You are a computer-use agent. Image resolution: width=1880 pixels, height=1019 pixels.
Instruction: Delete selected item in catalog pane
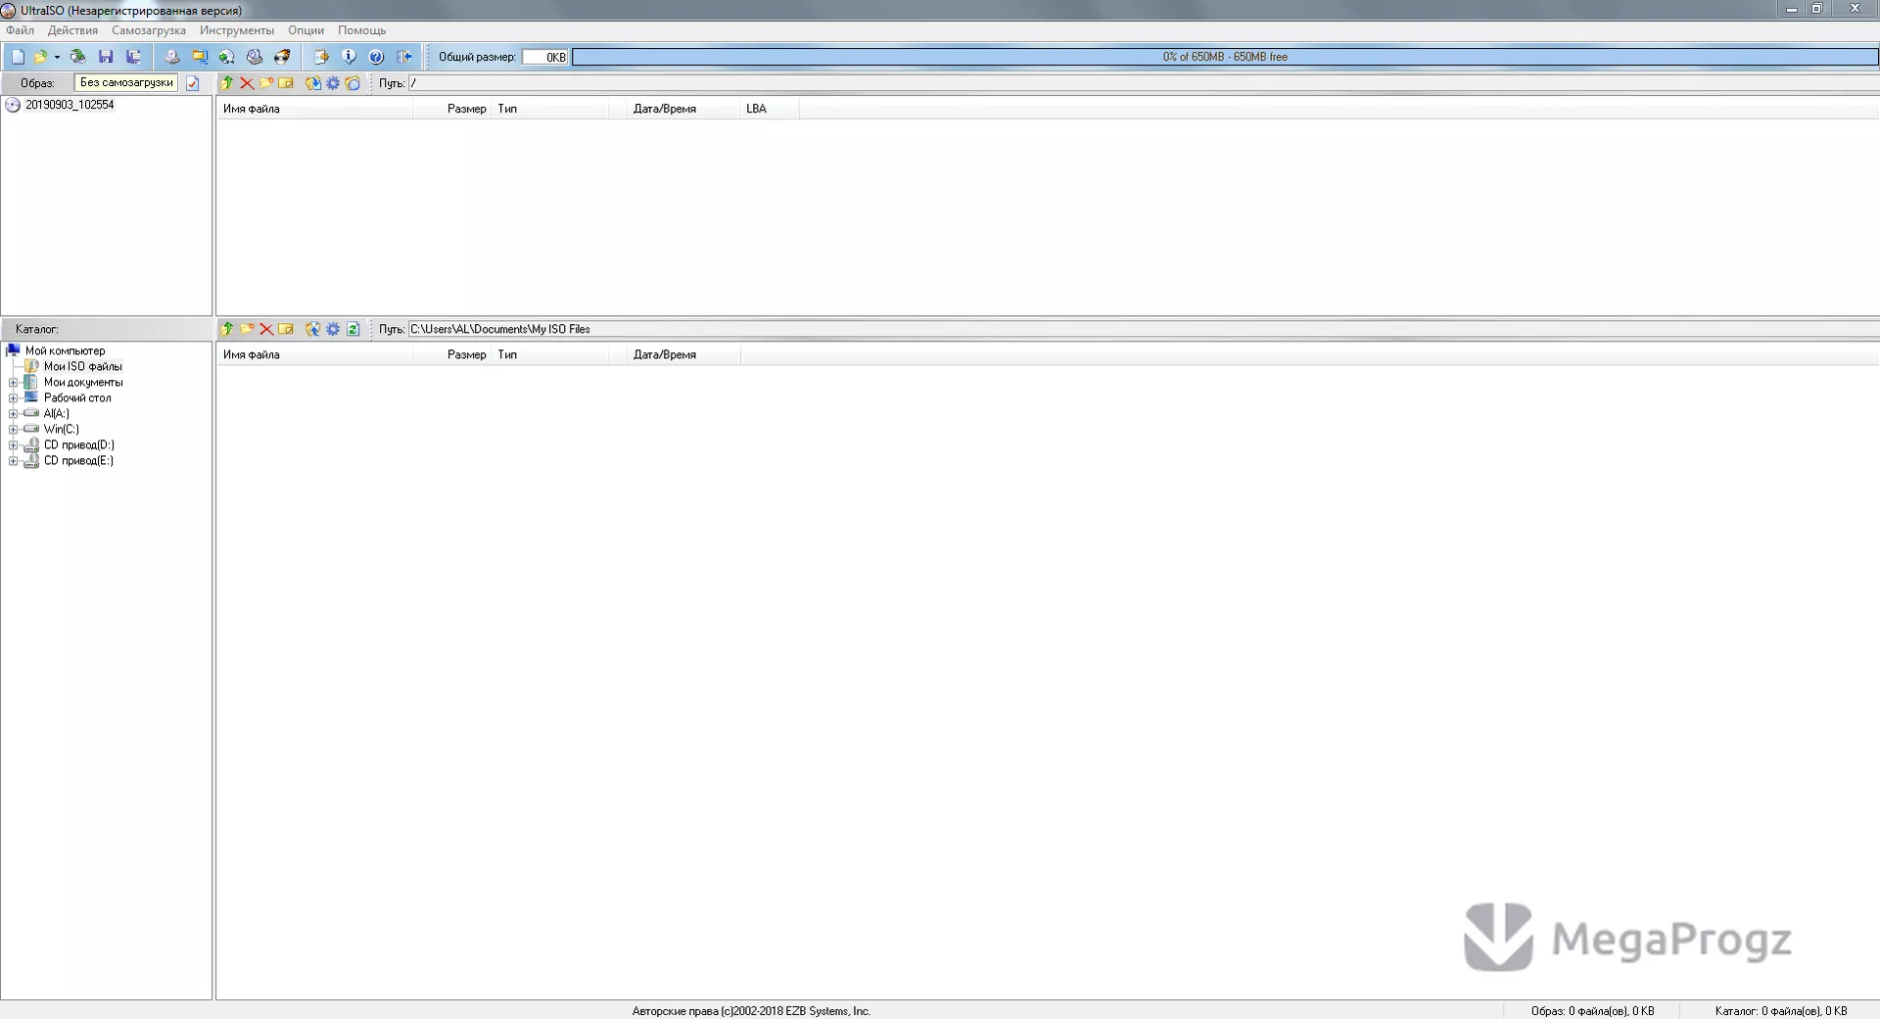[x=266, y=329]
